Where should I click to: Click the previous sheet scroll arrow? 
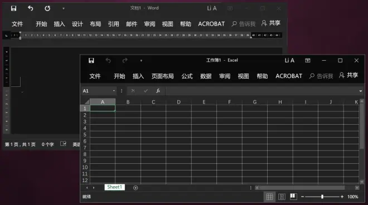[87, 188]
